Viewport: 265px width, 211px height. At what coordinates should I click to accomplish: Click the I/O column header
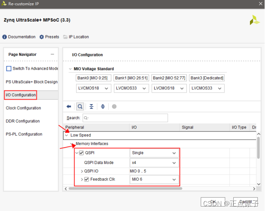pos(154,127)
